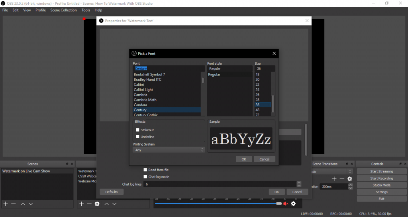The image size is (408, 217).
Task: Decrease Chat log lines with down stepper
Action: click(x=299, y=186)
